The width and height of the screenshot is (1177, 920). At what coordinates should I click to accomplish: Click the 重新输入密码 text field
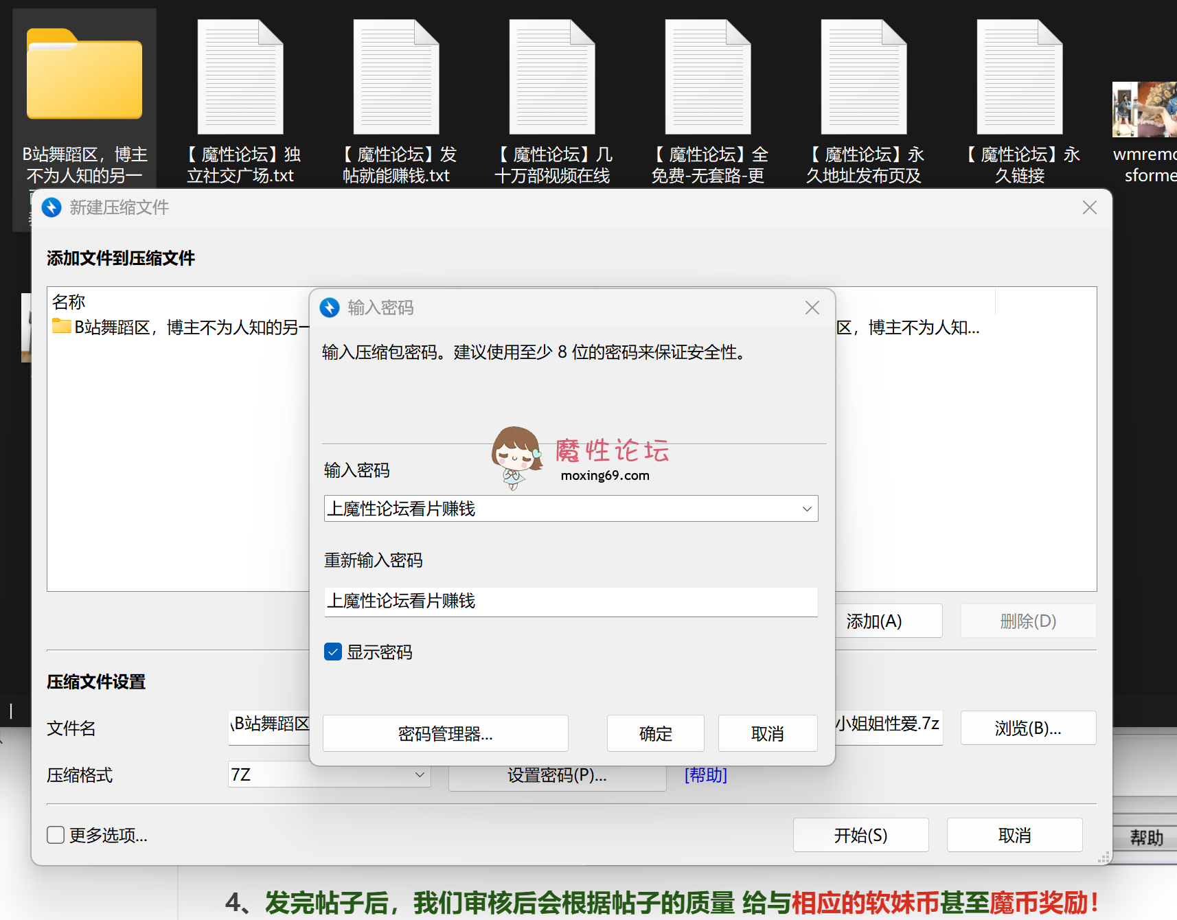pyautogui.click(x=571, y=601)
